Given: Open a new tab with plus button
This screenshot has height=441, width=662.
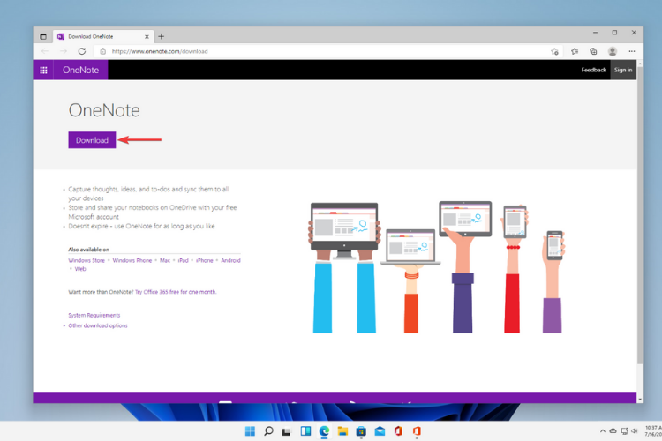Looking at the screenshot, I should point(161,37).
